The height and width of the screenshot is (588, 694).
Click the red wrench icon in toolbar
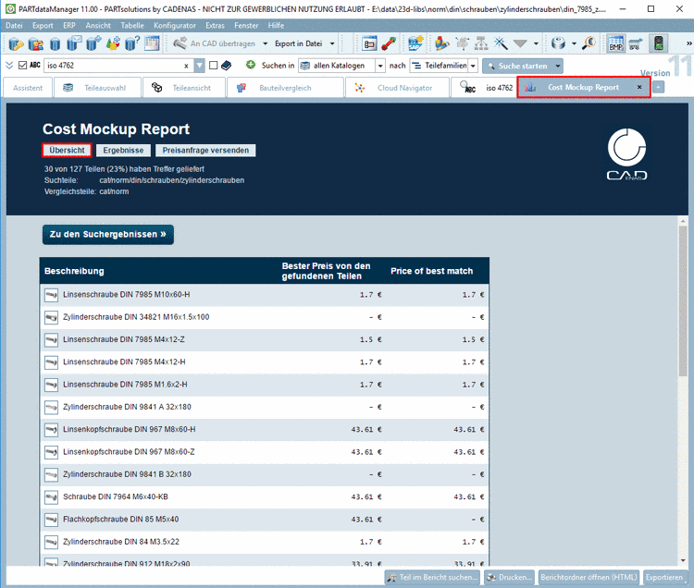[x=389, y=43]
